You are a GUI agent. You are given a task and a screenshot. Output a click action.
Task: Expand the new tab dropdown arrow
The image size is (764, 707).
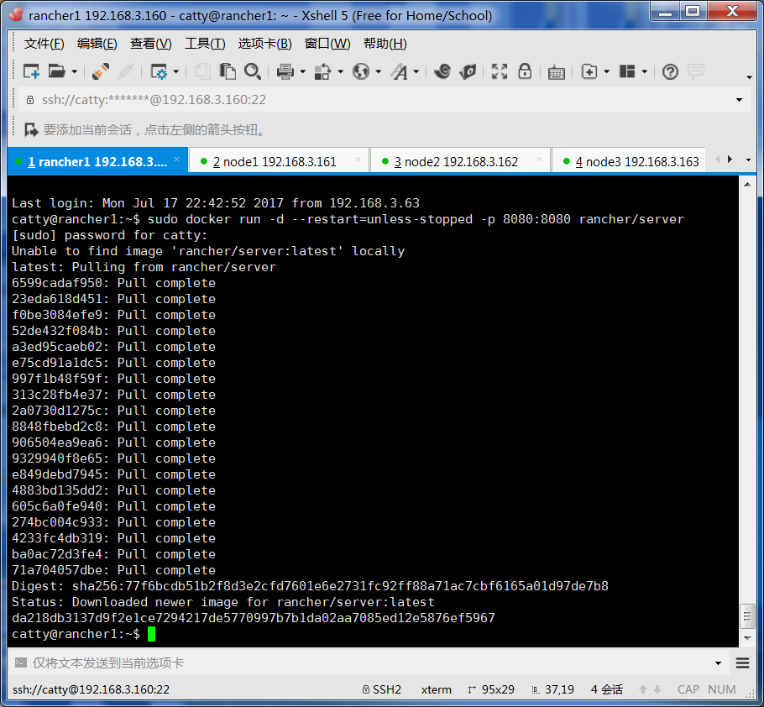click(607, 72)
